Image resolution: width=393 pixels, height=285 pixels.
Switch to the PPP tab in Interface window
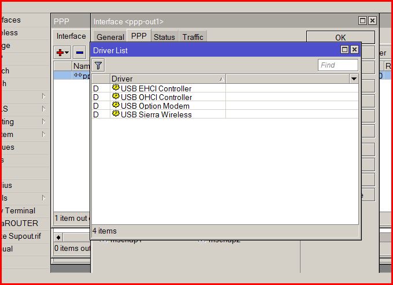[139, 36]
